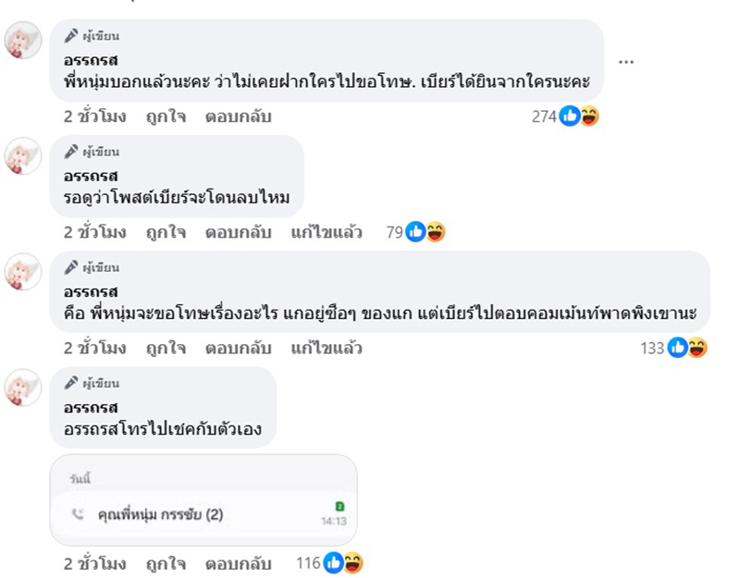The image size is (740, 578).
Task: Click อรรถรส profile picture on last comment
Action: (x=21, y=388)
